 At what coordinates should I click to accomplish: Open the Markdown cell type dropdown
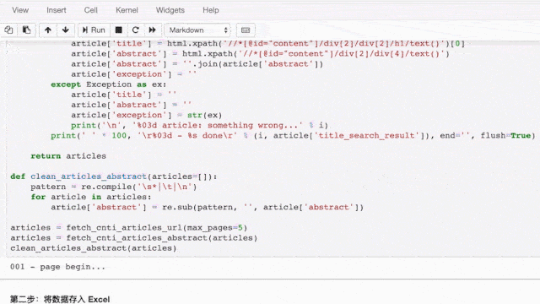pos(197,30)
